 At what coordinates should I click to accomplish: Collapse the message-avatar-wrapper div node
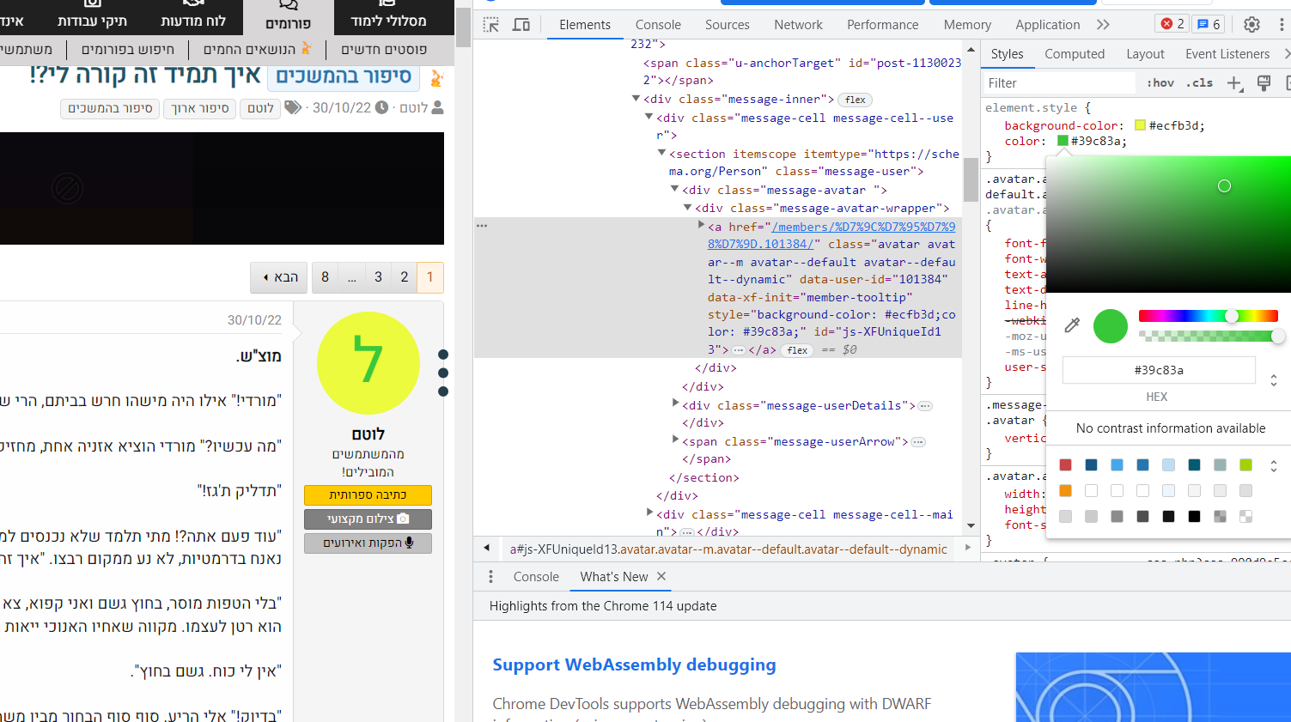pyautogui.click(x=687, y=208)
